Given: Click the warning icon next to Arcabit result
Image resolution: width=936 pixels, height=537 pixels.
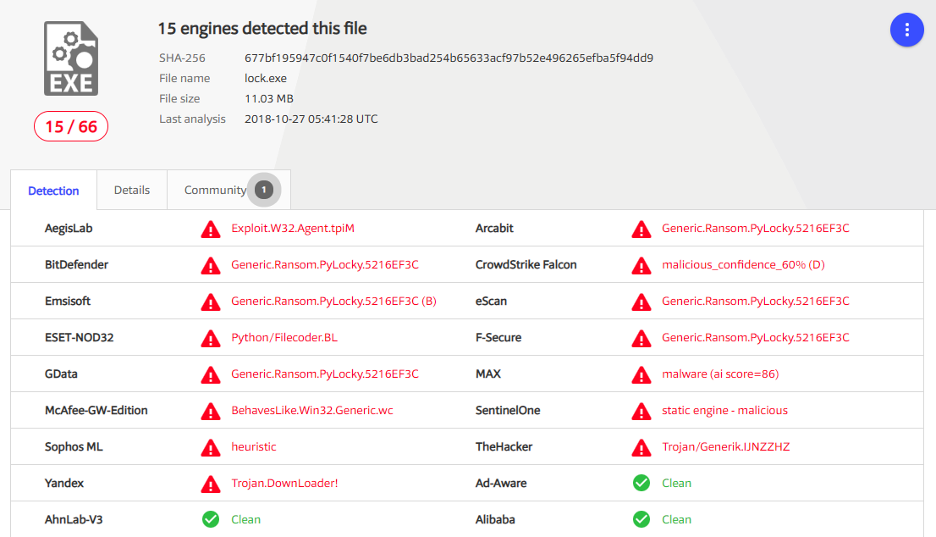Looking at the screenshot, I should (641, 229).
